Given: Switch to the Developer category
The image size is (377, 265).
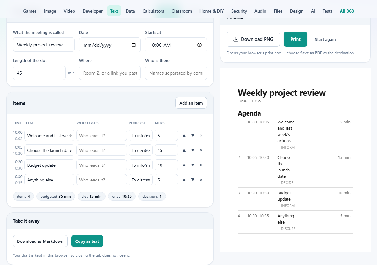Looking at the screenshot, I should [93, 11].
